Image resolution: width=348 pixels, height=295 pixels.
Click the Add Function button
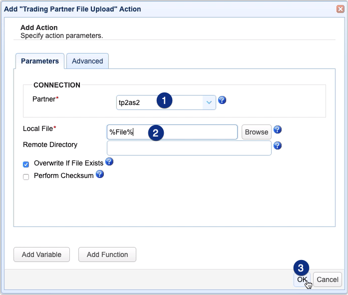pos(107,254)
